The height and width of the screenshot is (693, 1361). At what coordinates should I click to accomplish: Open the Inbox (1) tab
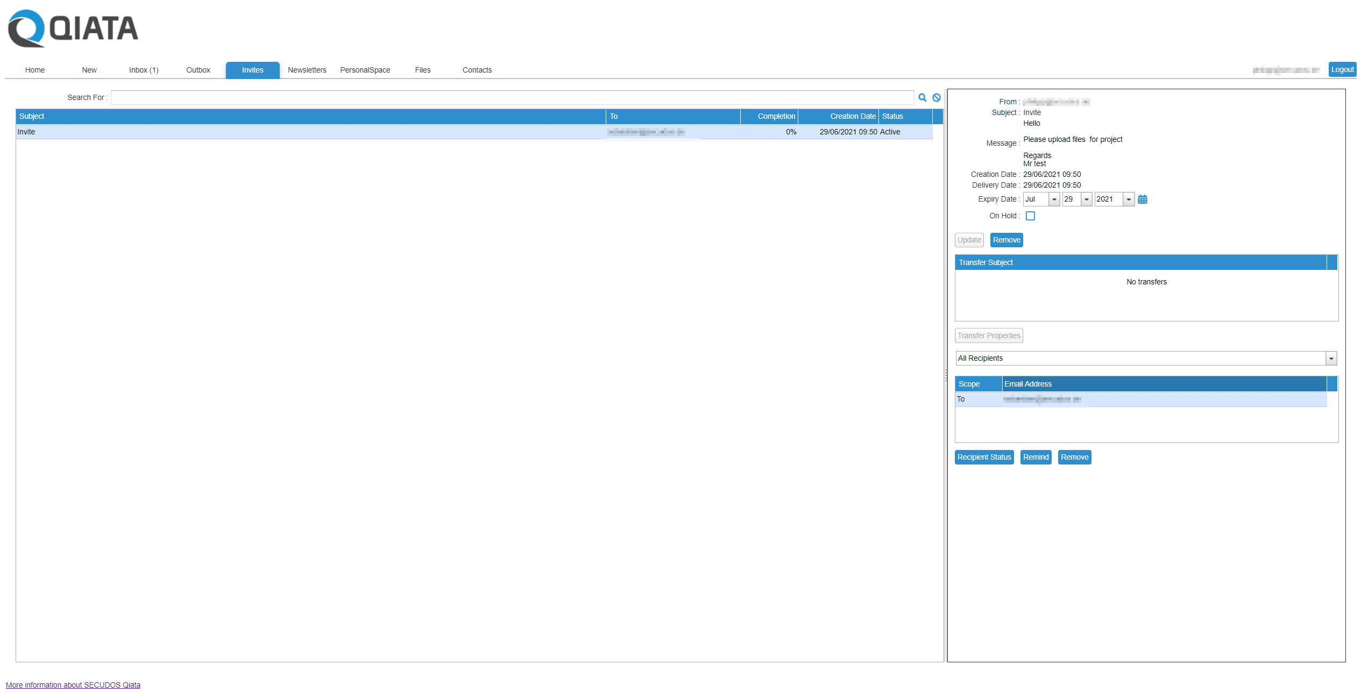pos(144,70)
